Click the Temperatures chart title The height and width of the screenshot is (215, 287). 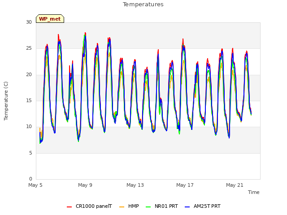143,4
